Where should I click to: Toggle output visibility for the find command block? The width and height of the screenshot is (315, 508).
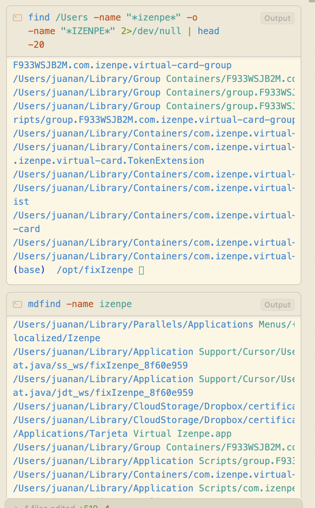277,18
